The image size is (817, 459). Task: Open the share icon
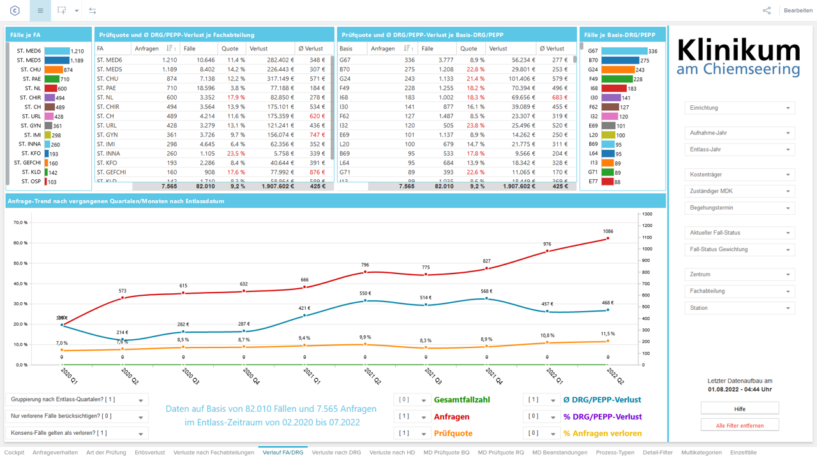click(767, 10)
